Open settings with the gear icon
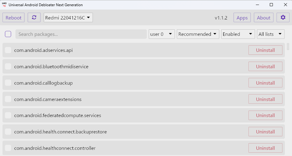292x156 pixels. (283, 18)
